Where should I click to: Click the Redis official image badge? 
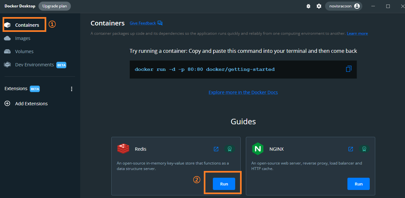[x=230, y=149]
